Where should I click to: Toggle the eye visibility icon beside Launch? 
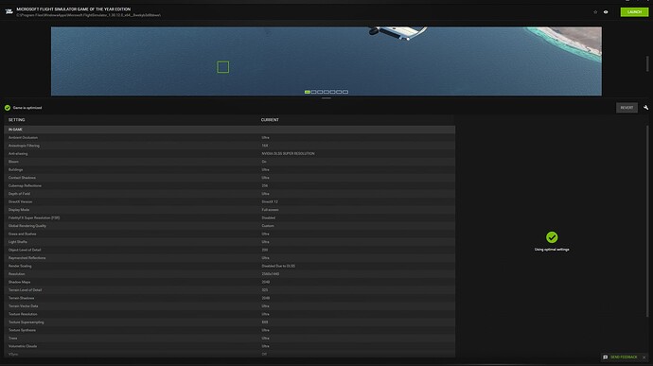click(x=606, y=12)
